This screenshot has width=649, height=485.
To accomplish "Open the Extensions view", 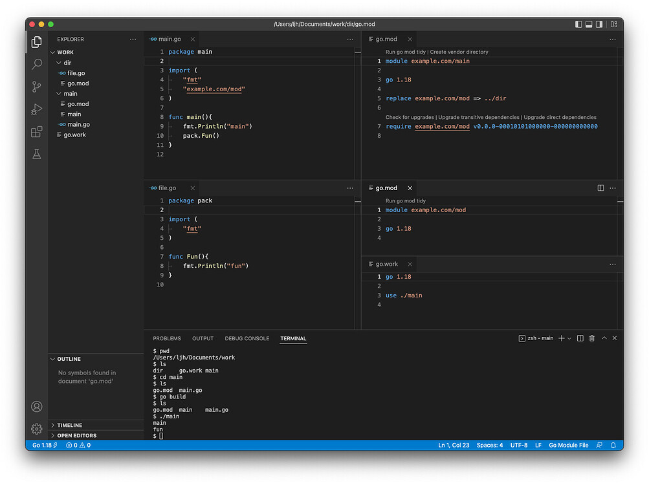I will click(x=37, y=132).
